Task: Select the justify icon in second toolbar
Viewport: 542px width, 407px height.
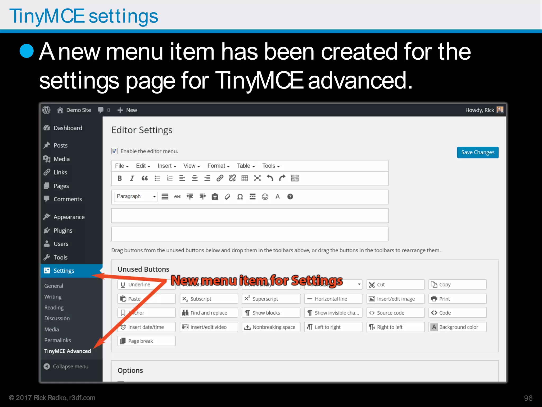Action: tap(165, 197)
